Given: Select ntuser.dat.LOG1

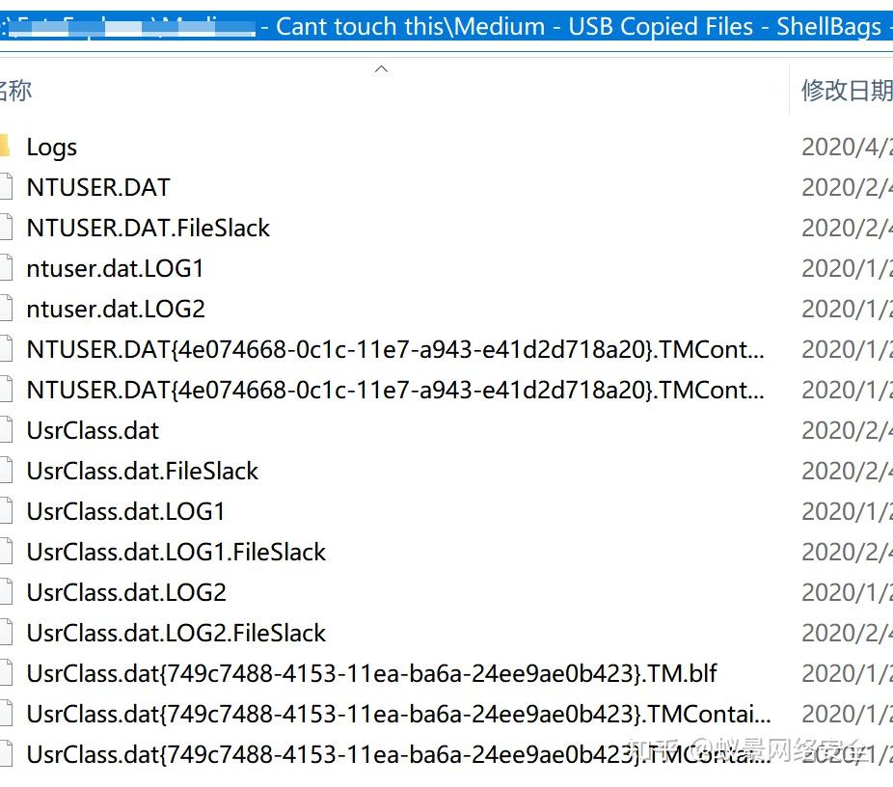Looking at the screenshot, I should [x=115, y=268].
